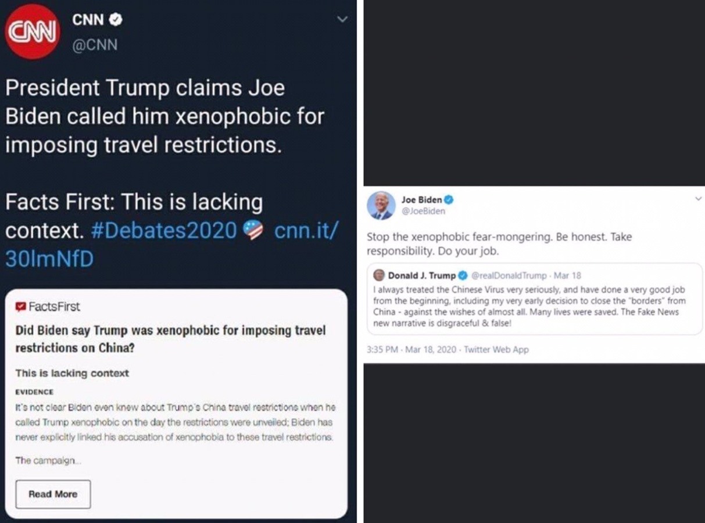Screen dimensions: 705x523
Task: Click the quoted tweet's Mar 18 date
Action: (x=570, y=275)
